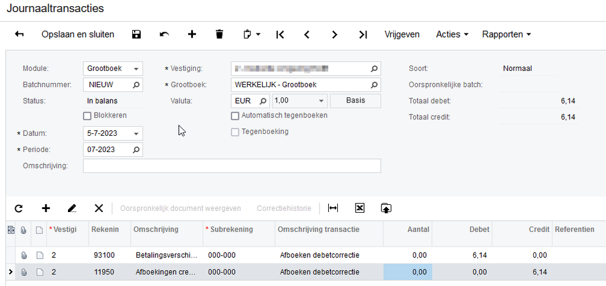Open the Acties menu
This screenshot has height=286, width=606.
[x=452, y=35]
